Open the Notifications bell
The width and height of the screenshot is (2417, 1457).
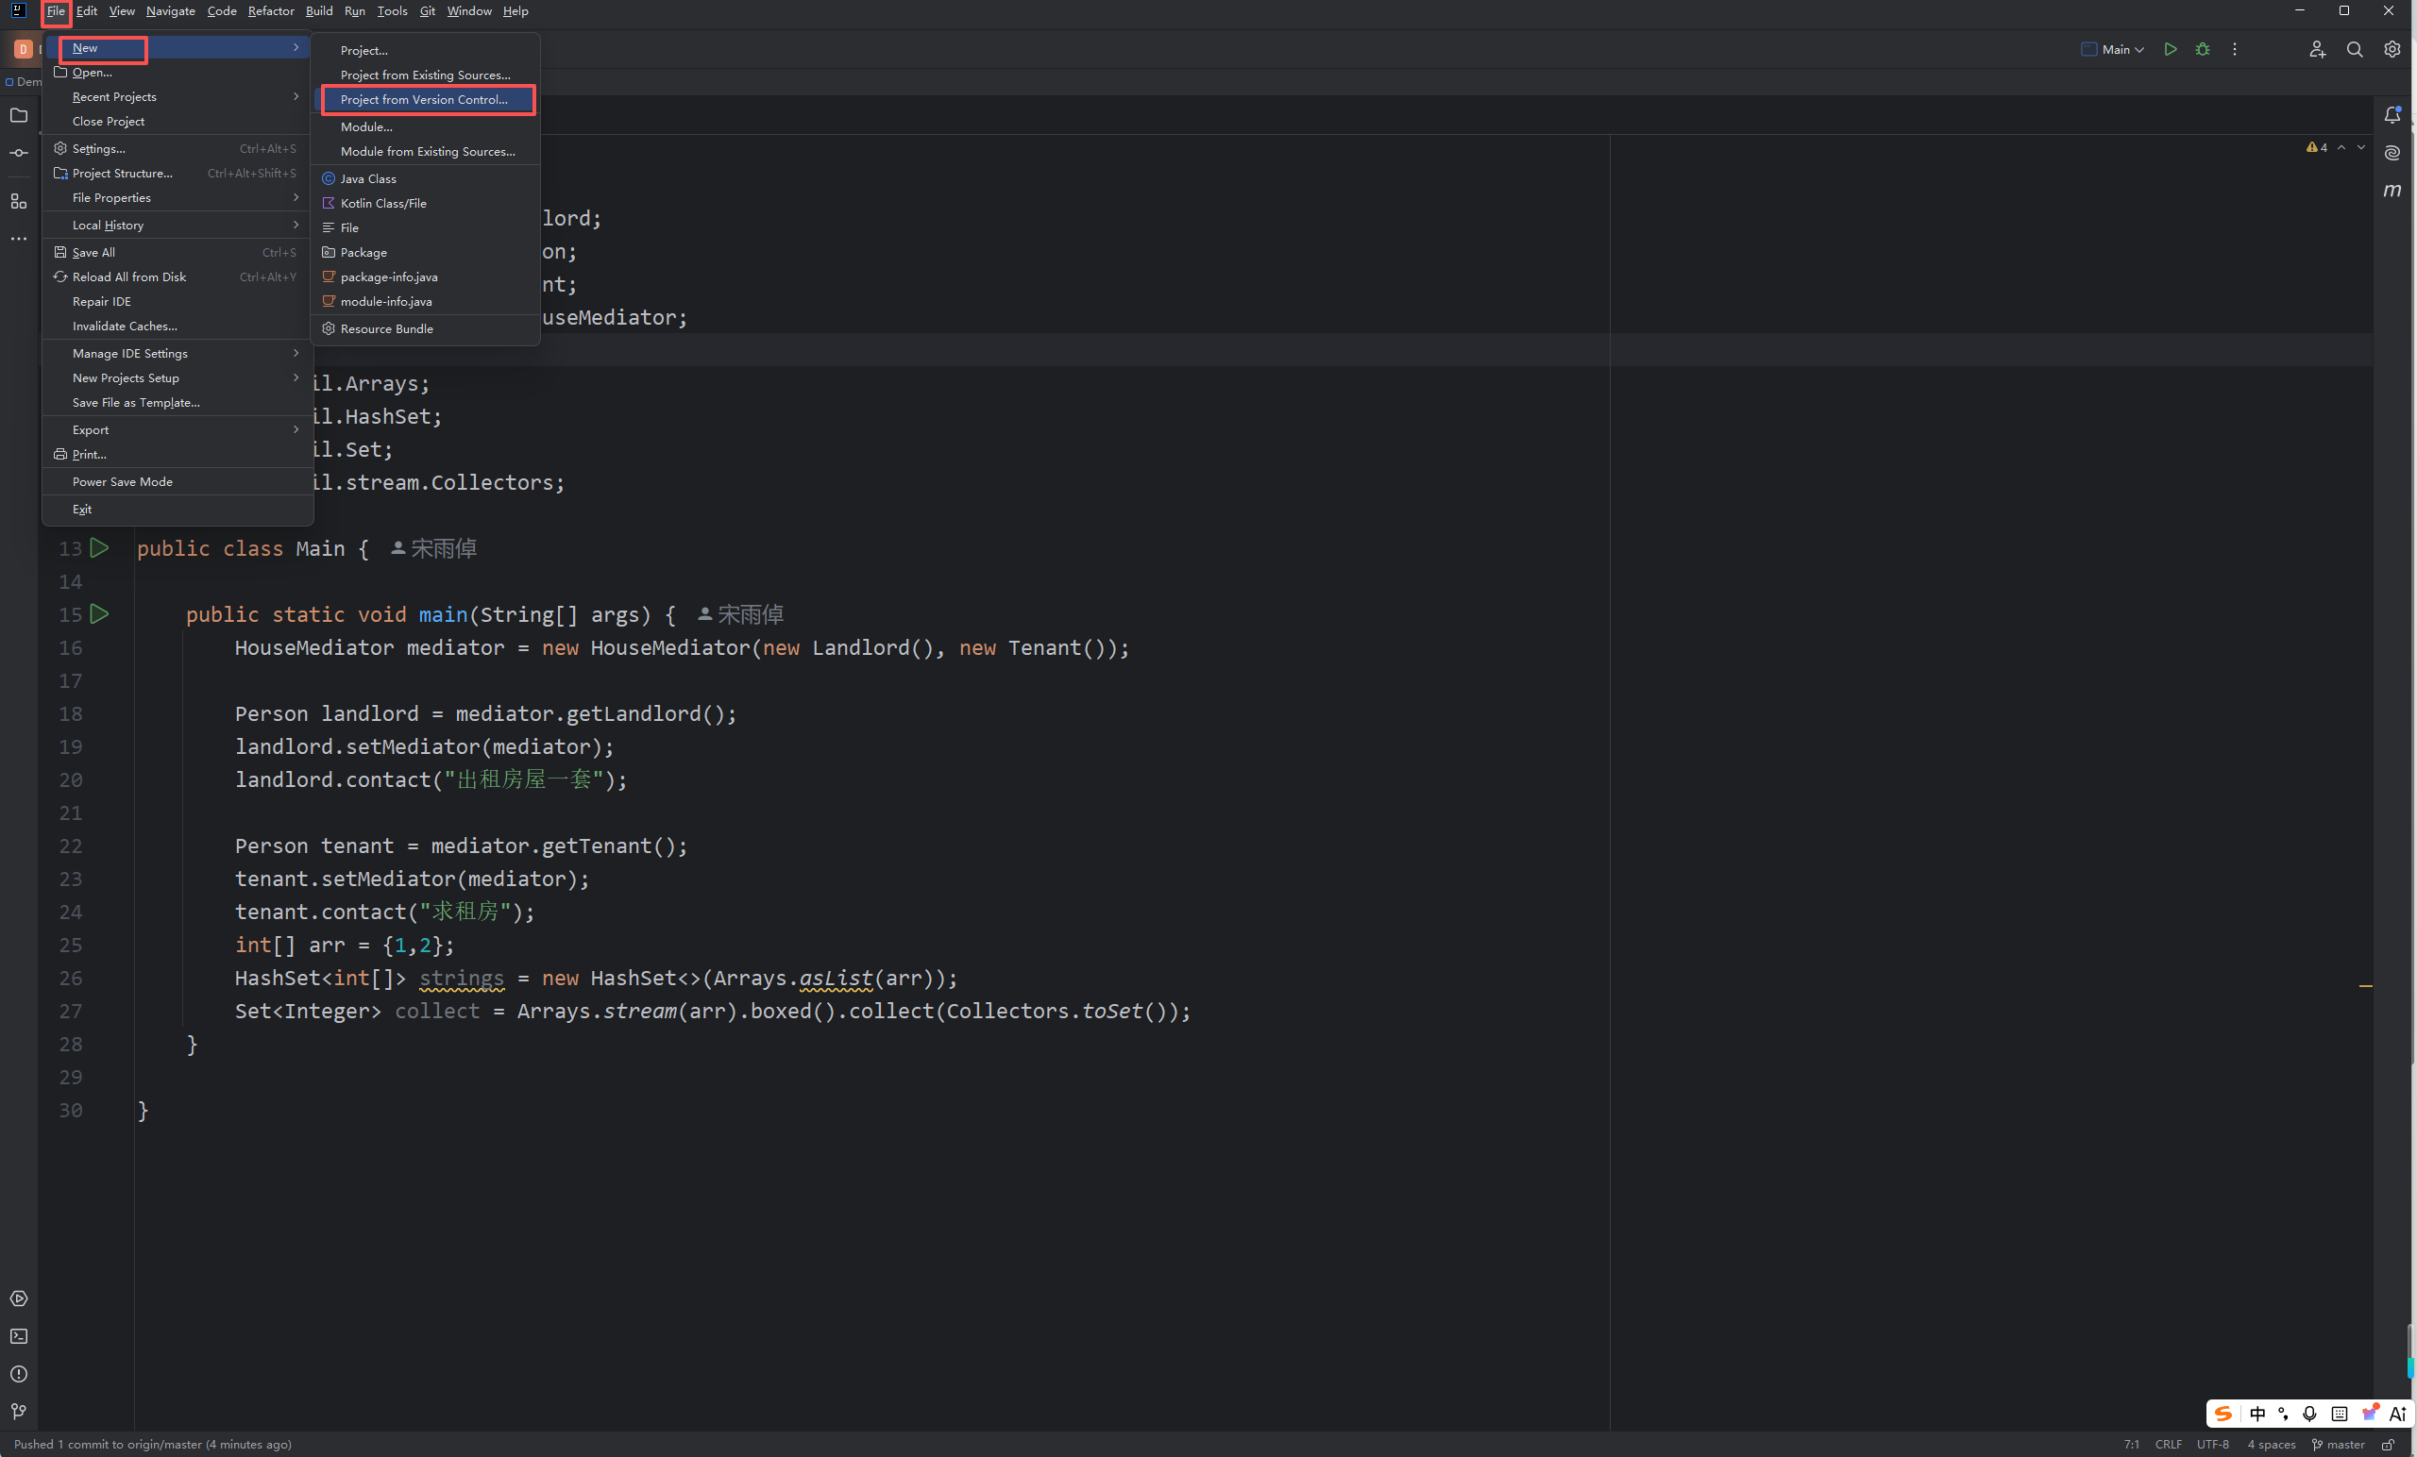tap(2392, 115)
